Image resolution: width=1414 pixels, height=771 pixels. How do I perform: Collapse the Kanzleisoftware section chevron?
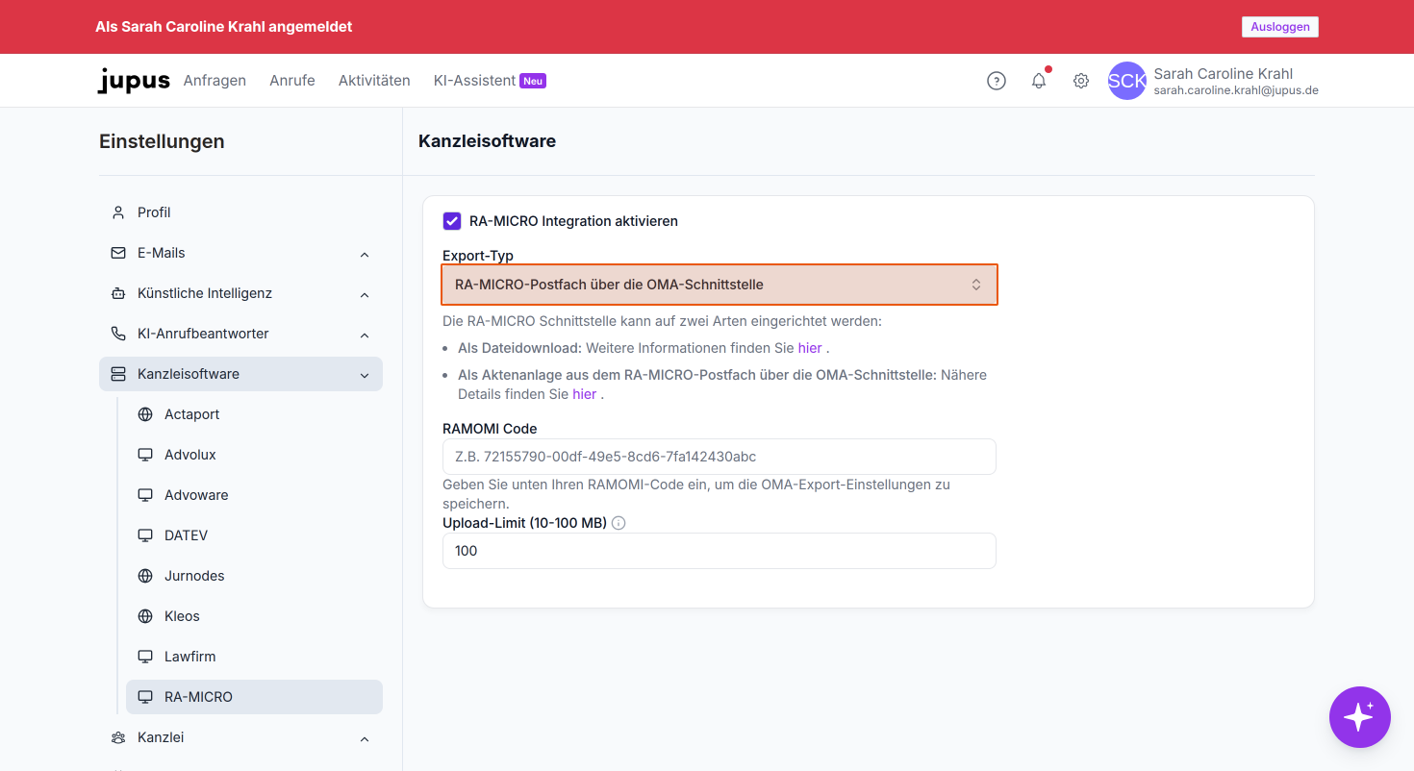point(365,375)
